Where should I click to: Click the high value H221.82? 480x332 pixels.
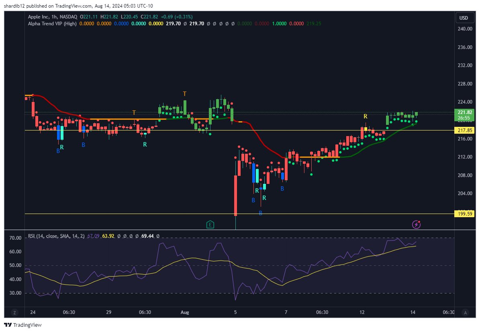tap(109, 17)
